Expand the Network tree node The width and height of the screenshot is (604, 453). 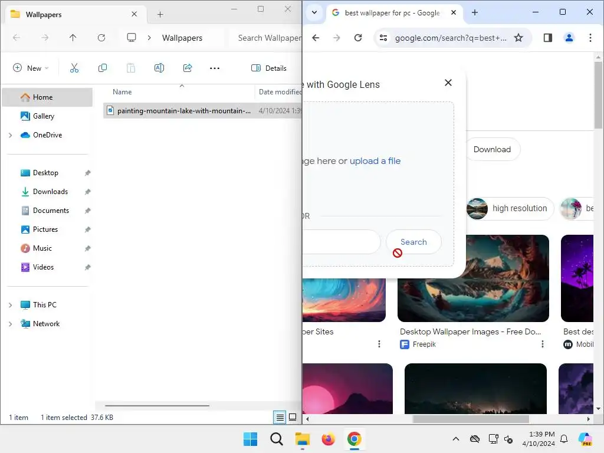click(11, 324)
